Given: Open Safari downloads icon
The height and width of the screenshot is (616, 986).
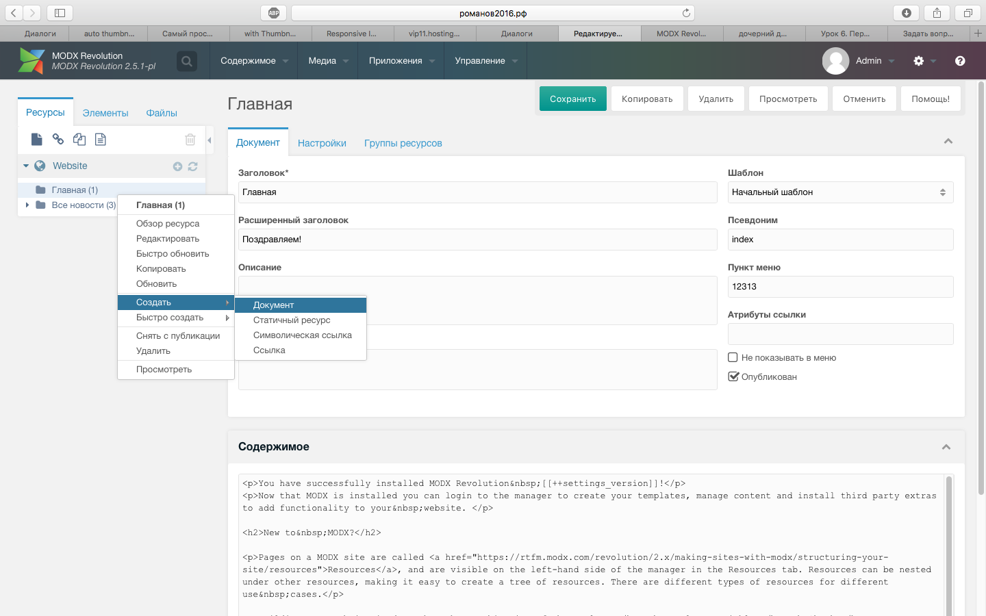Looking at the screenshot, I should coord(906,13).
